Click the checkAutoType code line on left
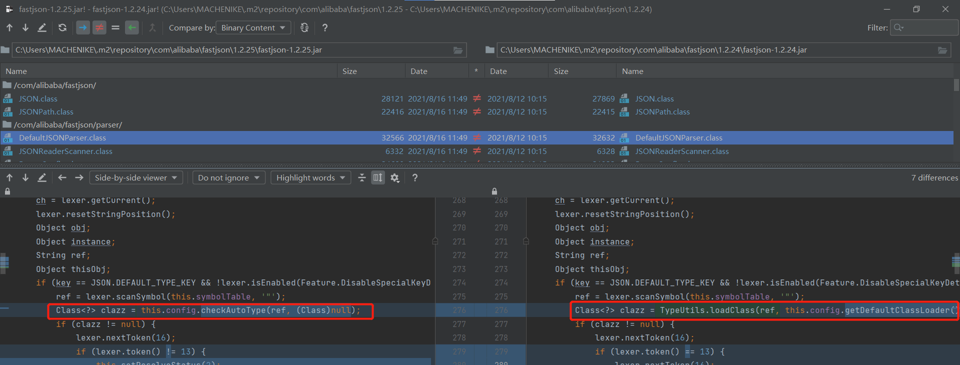 (x=208, y=310)
